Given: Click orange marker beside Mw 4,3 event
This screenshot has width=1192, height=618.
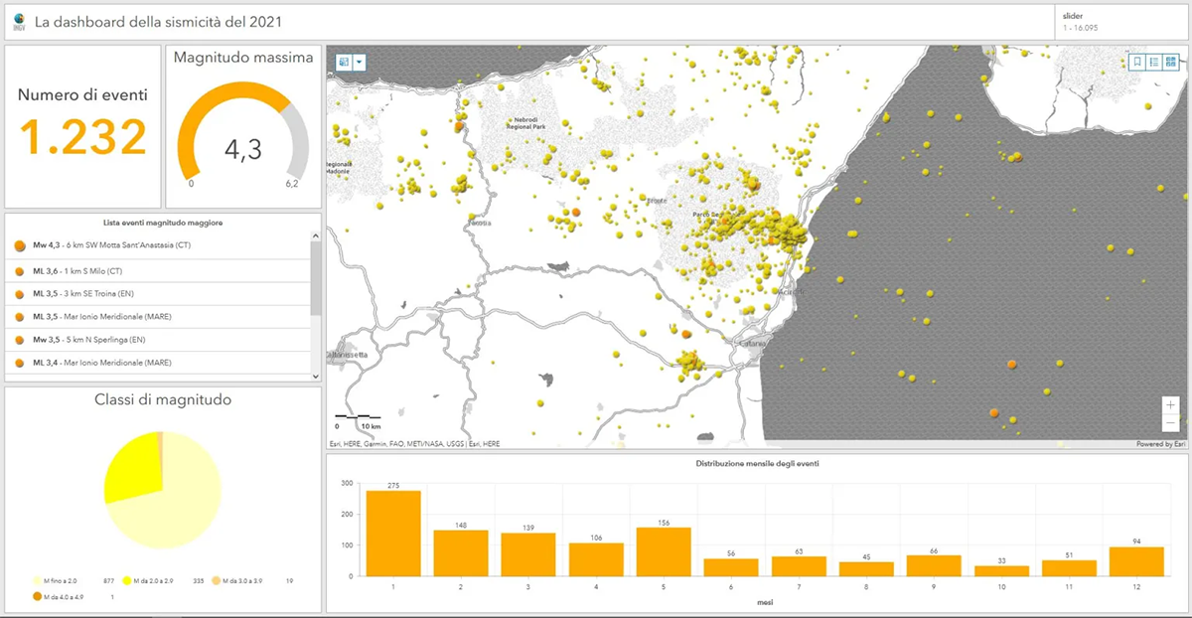Looking at the screenshot, I should coord(20,245).
